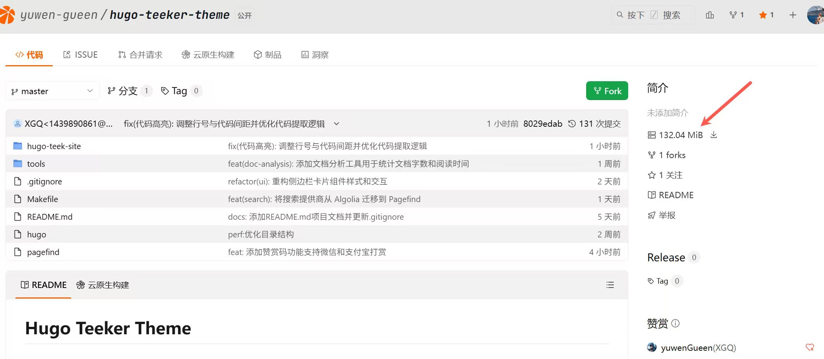Switch to the 合并请求 tab
Screen dimensions: 824x359
tap(140, 55)
